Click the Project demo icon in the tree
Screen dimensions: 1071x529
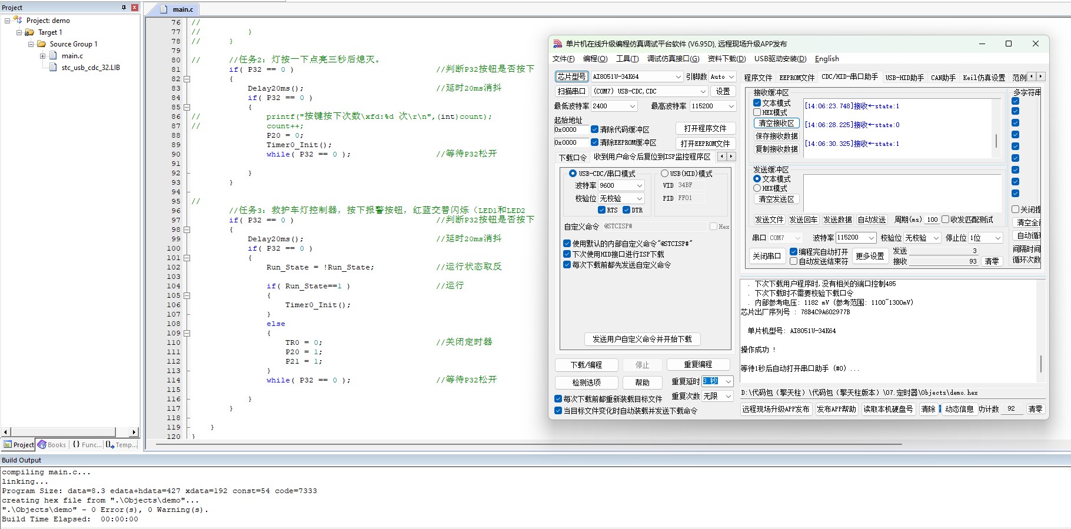[x=18, y=20]
